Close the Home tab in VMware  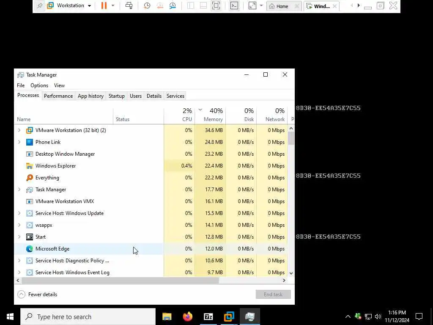296,6
